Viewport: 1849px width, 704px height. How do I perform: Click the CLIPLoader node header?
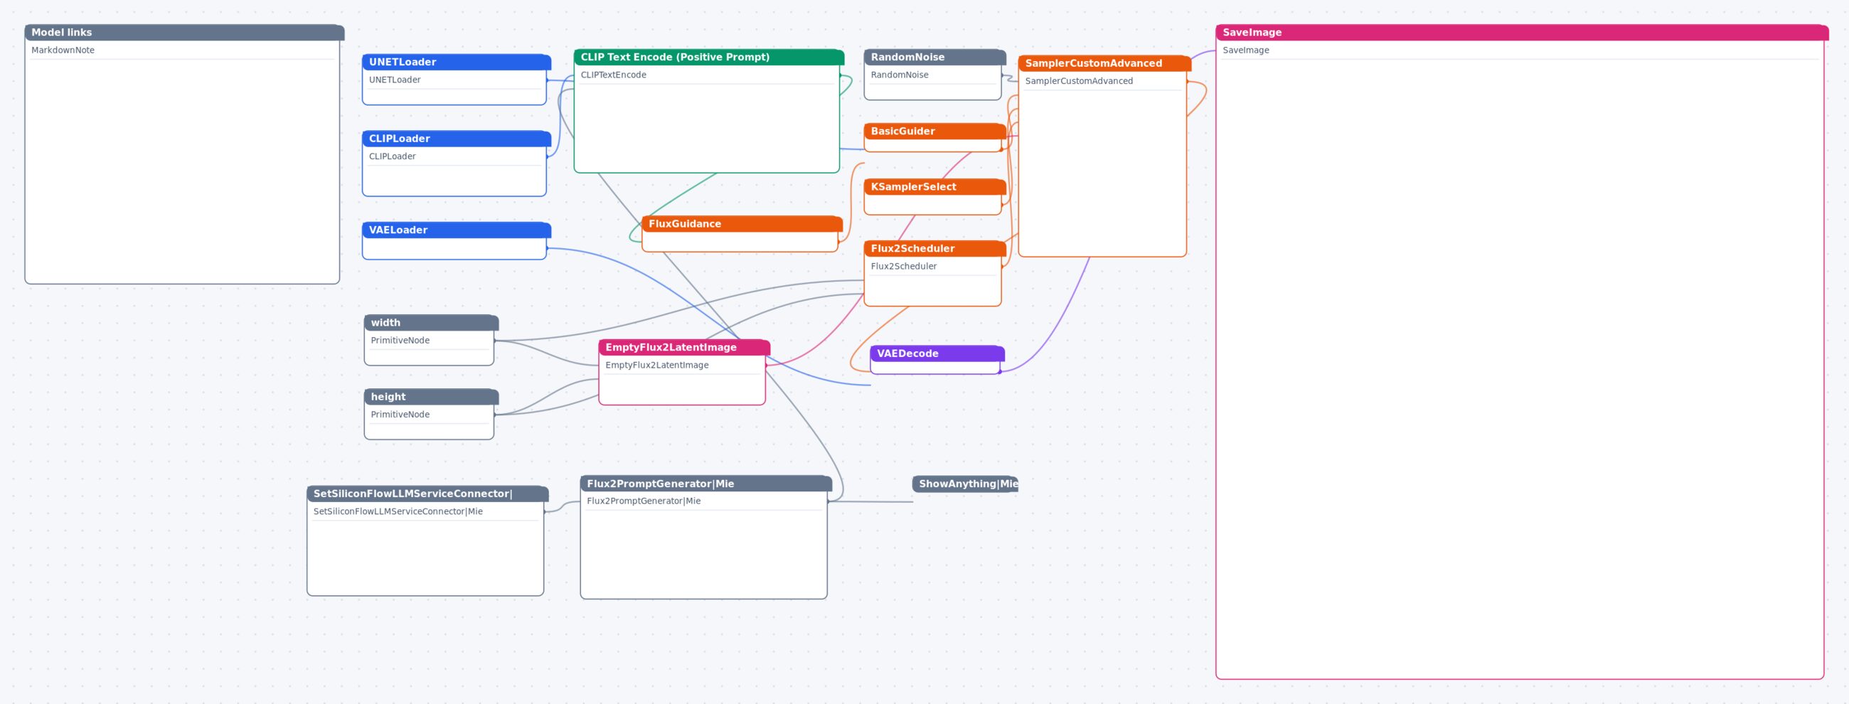(457, 139)
